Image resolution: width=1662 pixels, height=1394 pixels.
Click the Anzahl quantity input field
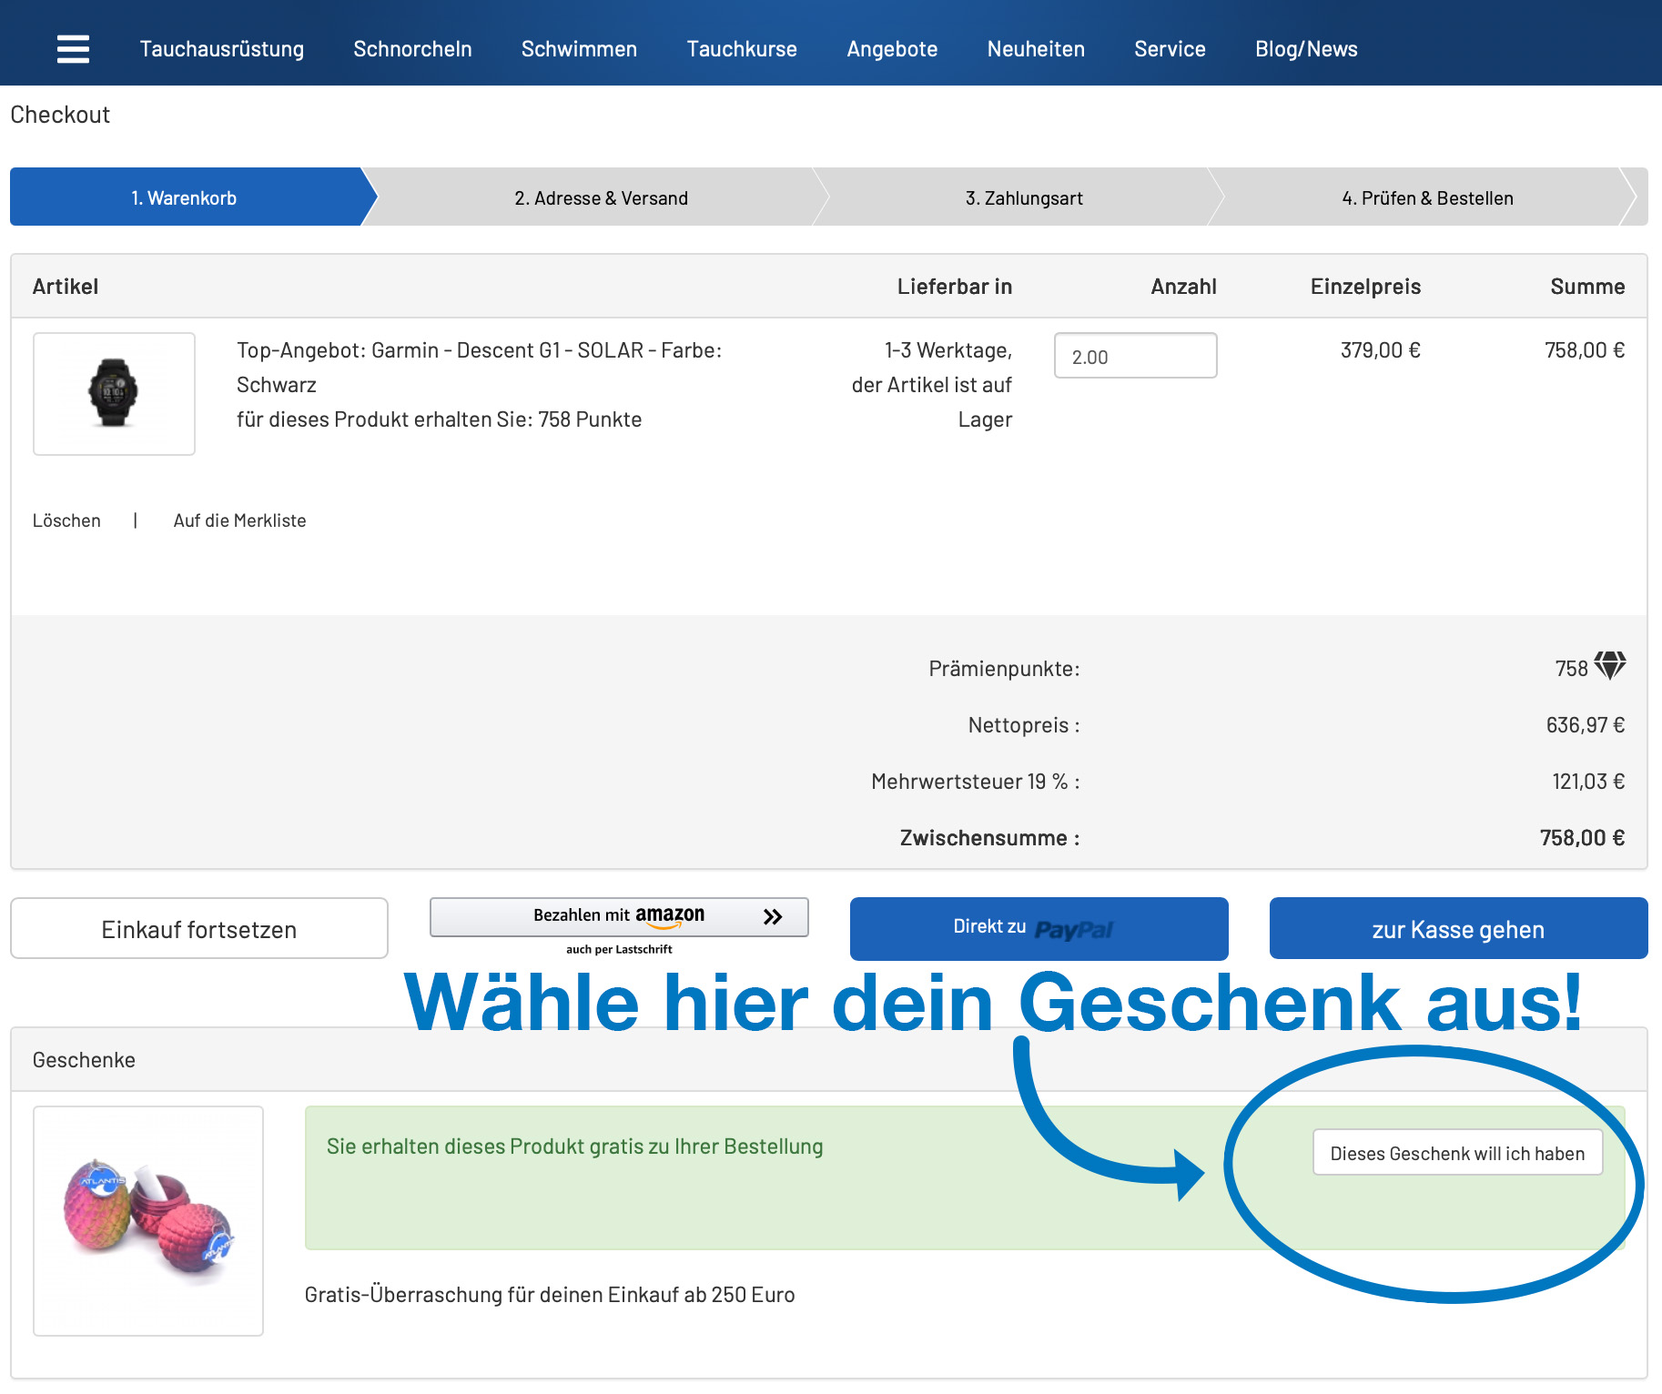[x=1134, y=356]
